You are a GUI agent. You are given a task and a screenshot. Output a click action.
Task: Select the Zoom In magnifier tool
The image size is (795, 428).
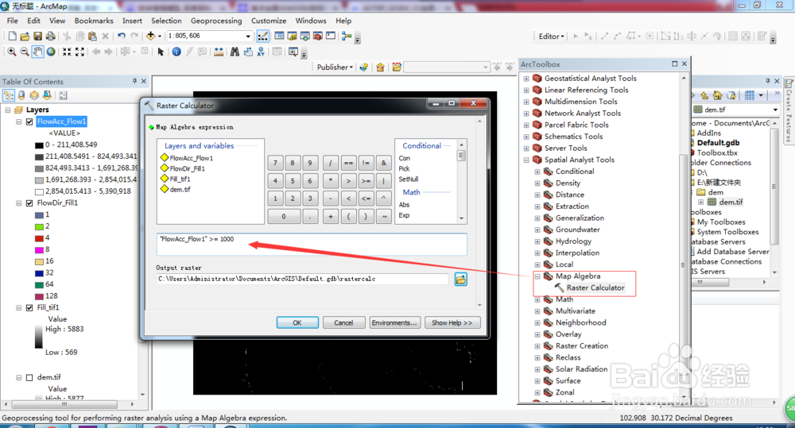coord(12,52)
